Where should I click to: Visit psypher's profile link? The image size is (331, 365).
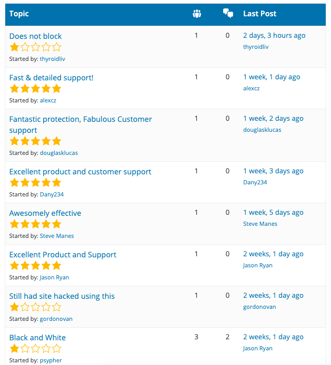[51, 360]
